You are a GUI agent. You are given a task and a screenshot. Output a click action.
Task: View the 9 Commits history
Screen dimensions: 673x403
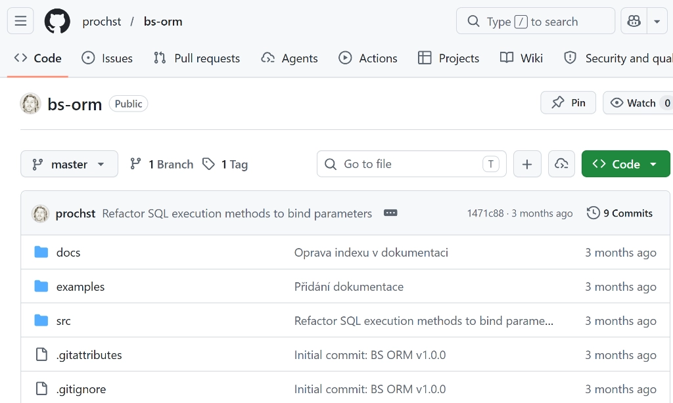[x=620, y=213]
